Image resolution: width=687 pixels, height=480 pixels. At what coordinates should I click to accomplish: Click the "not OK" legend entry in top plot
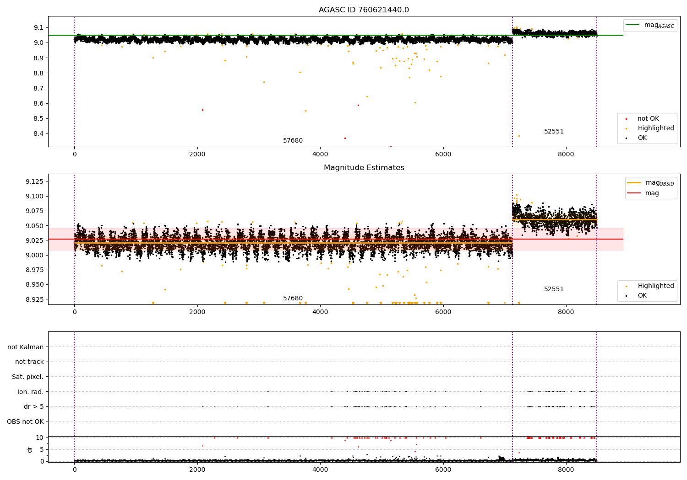click(648, 119)
